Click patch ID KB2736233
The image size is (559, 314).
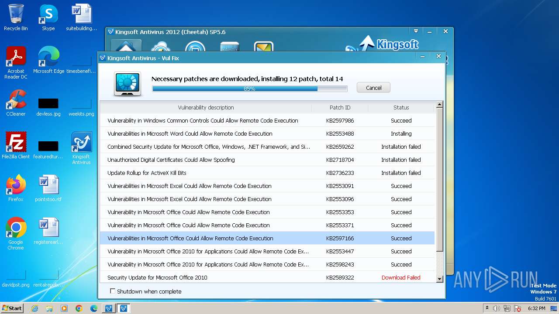pos(340,173)
